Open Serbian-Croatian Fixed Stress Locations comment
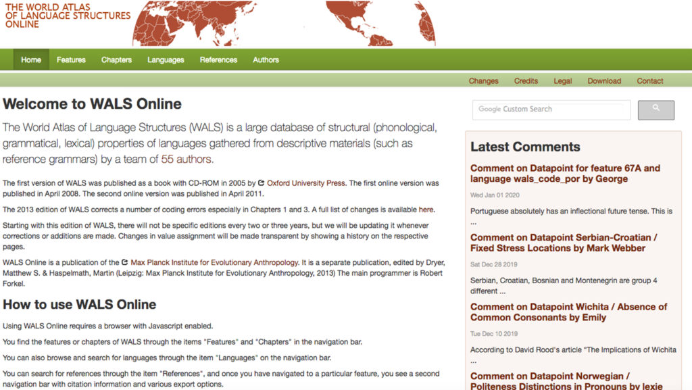 pyautogui.click(x=564, y=243)
